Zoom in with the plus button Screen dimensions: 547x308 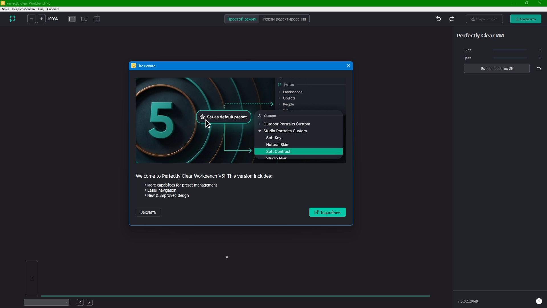[x=41, y=19]
